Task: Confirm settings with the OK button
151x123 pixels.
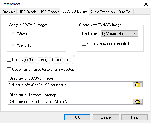Action: (77, 117)
